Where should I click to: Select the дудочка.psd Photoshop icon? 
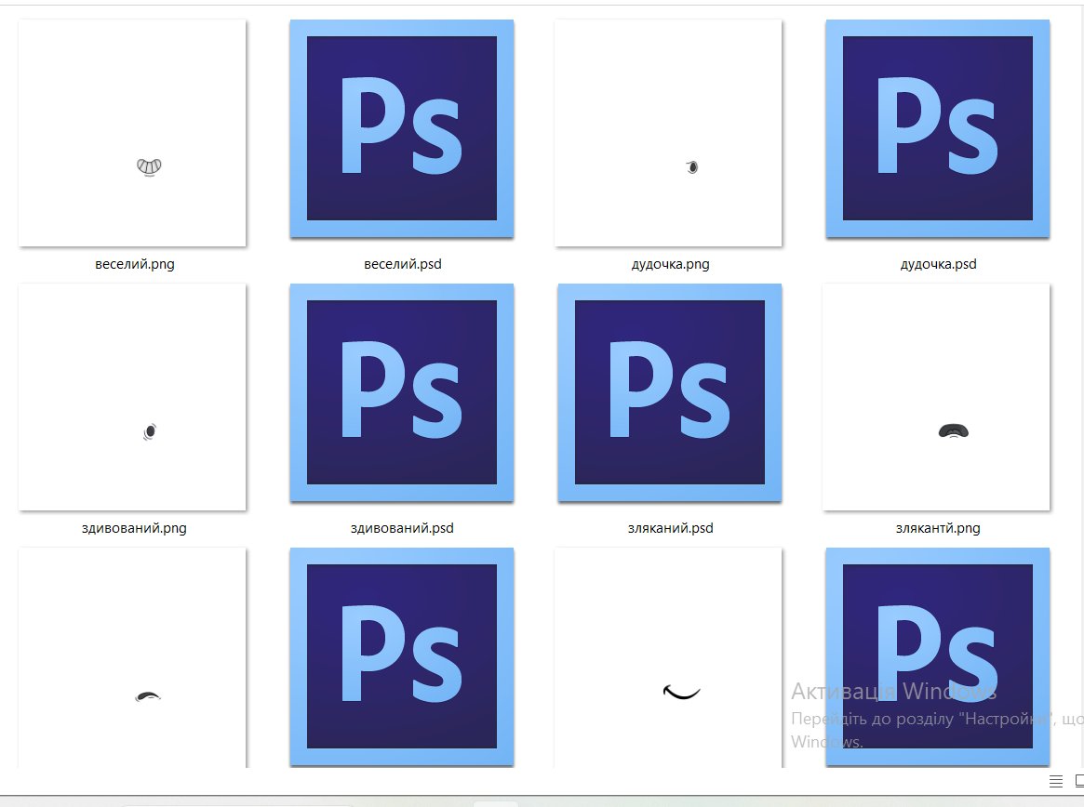tap(937, 128)
